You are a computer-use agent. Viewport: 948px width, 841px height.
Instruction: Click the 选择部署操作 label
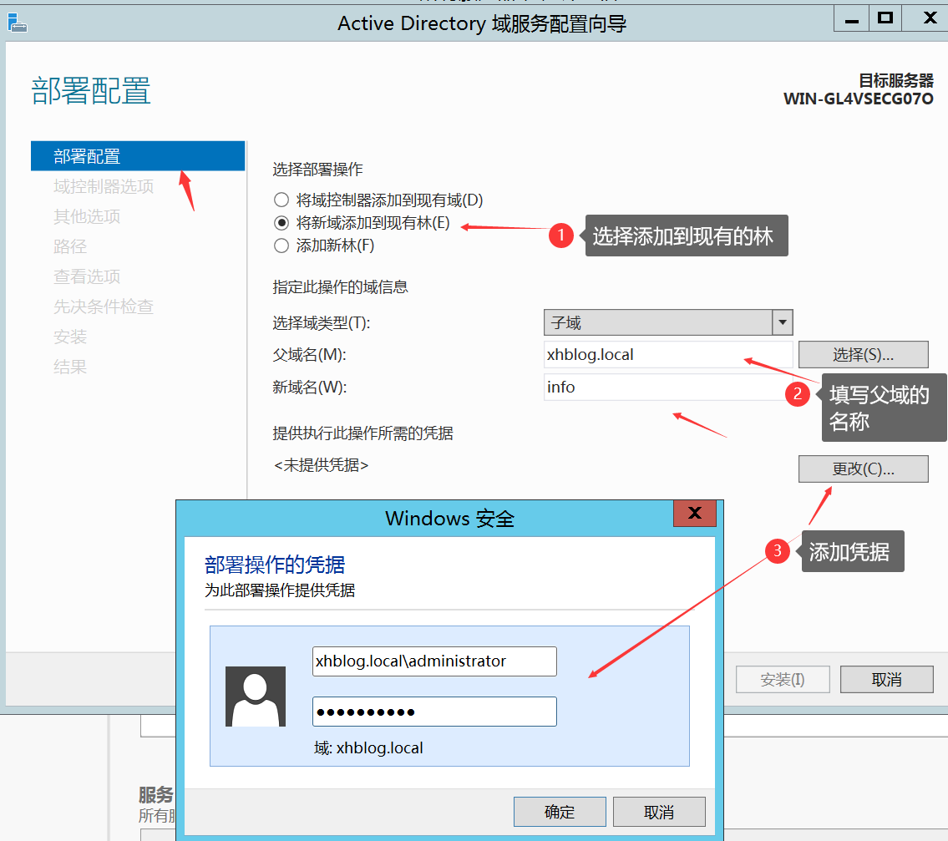pos(317,170)
